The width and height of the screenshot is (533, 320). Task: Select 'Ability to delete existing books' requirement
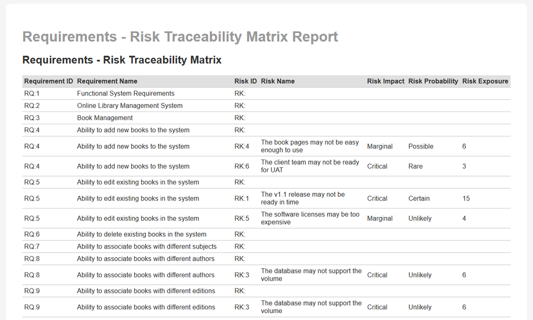(141, 234)
